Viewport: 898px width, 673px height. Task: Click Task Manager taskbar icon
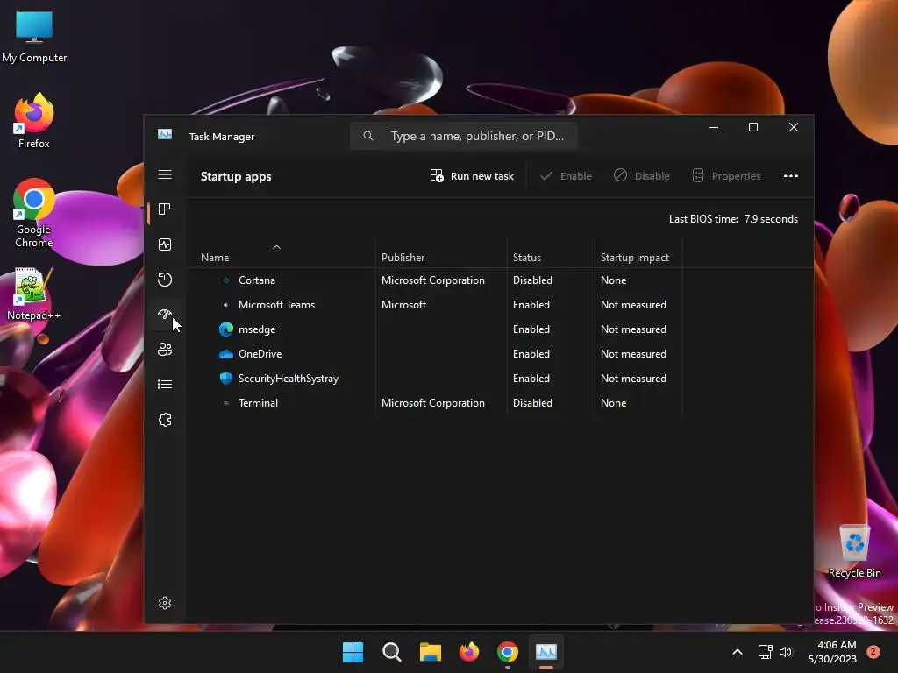tap(546, 652)
